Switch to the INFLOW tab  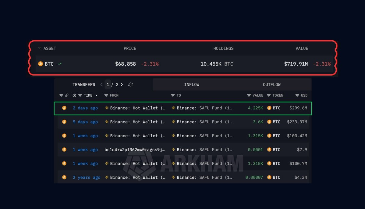[x=192, y=84]
